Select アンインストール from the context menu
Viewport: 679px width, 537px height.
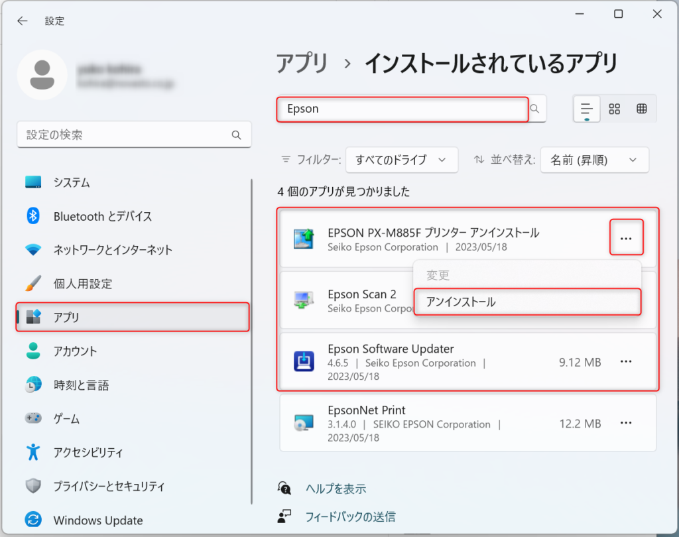527,302
